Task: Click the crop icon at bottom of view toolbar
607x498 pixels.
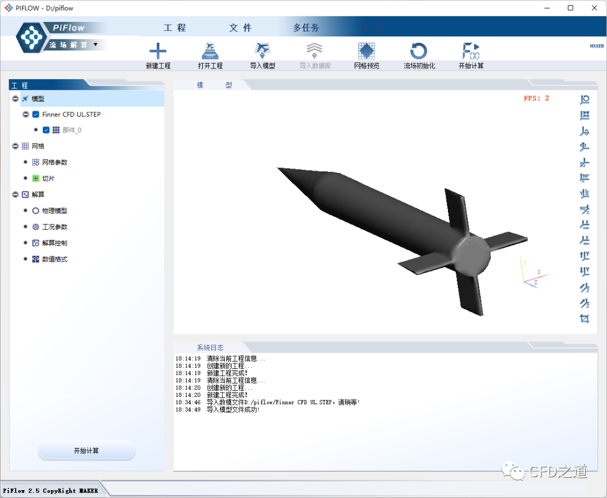Action: point(585,319)
